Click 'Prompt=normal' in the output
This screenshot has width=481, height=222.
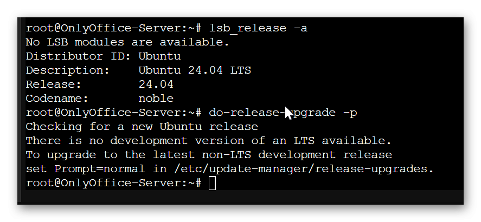(99, 169)
